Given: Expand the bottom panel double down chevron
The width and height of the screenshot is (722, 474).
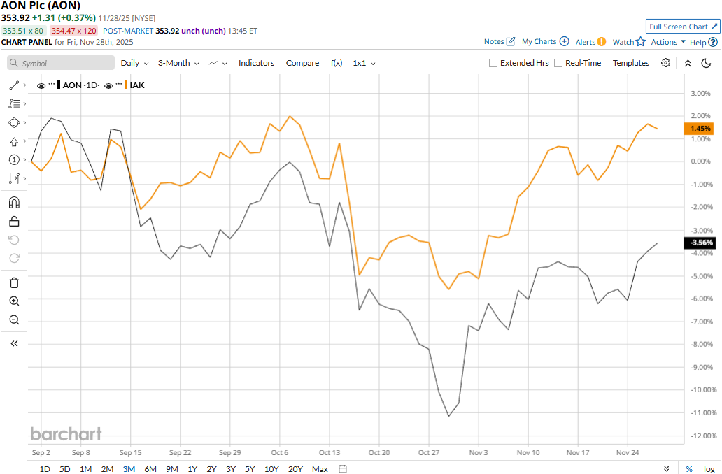Looking at the screenshot, I should click(x=666, y=469).
